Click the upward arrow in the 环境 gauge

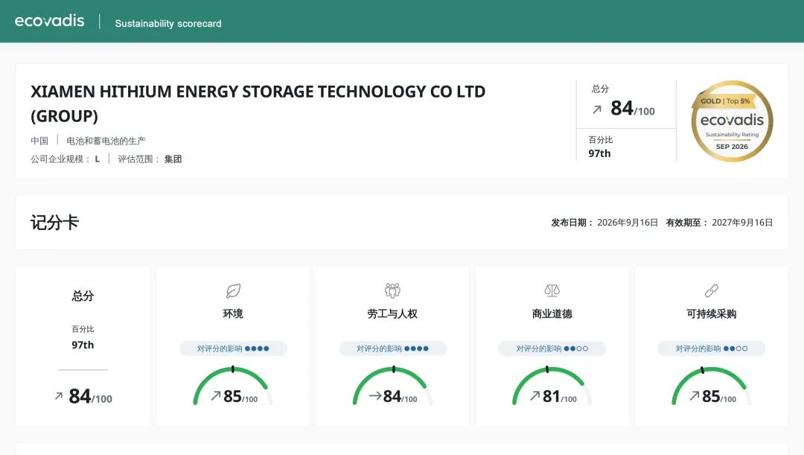point(216,396)
